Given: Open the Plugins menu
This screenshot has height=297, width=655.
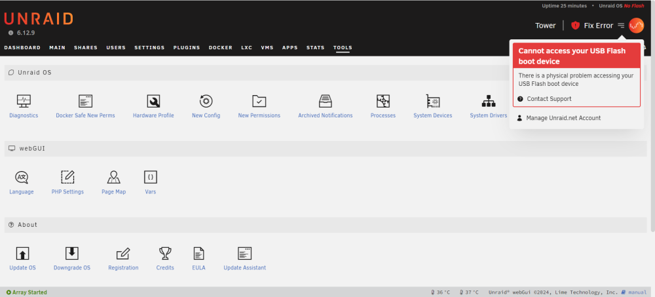Looking at the screenshot, I should coord(187,48).
